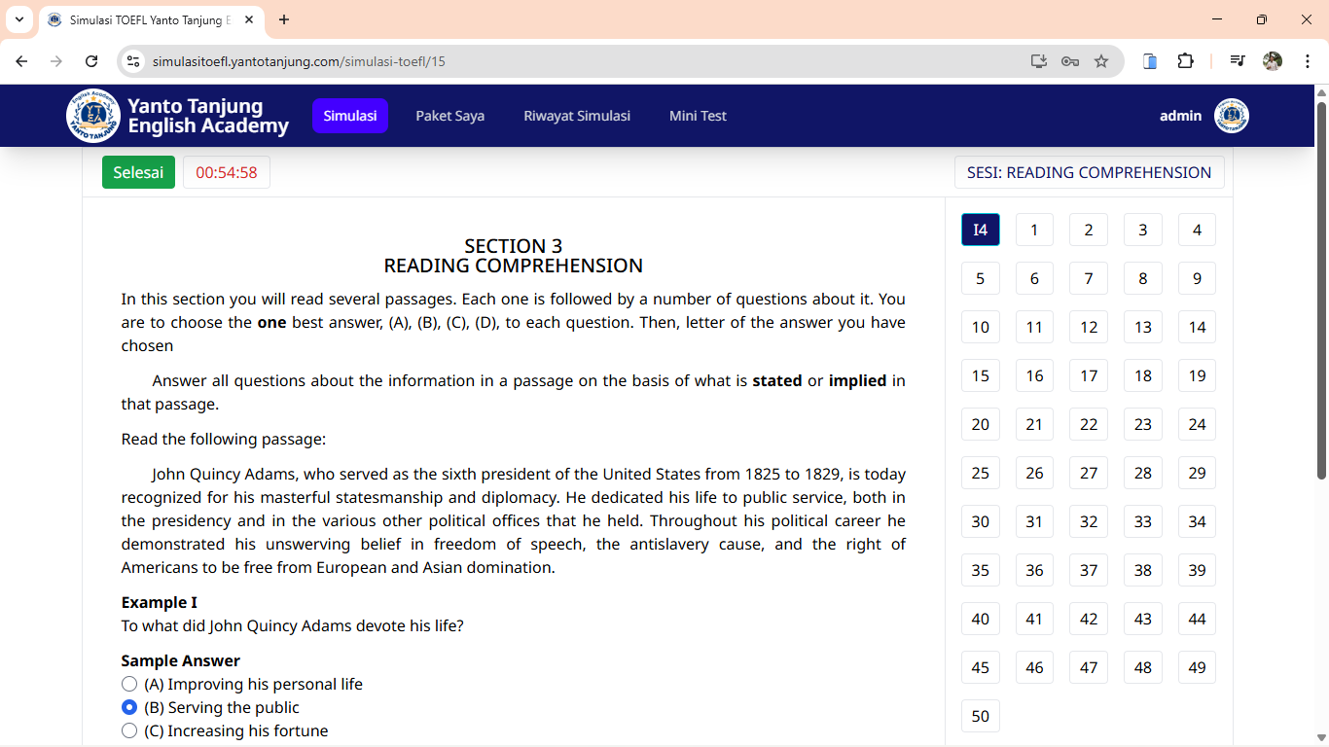Go to Riwayat Simulasi page
Image resolution: width=1329 pixels, height=747 pixels.
coord(577,116)
